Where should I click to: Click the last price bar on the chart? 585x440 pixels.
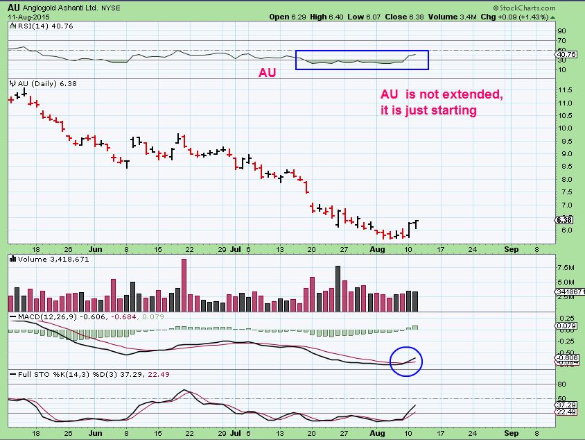coord(416,224)
